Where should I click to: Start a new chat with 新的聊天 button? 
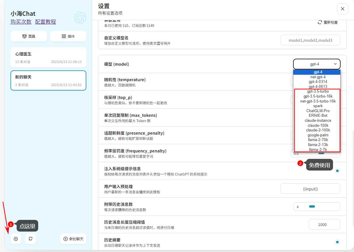click(x=73, y=239)
